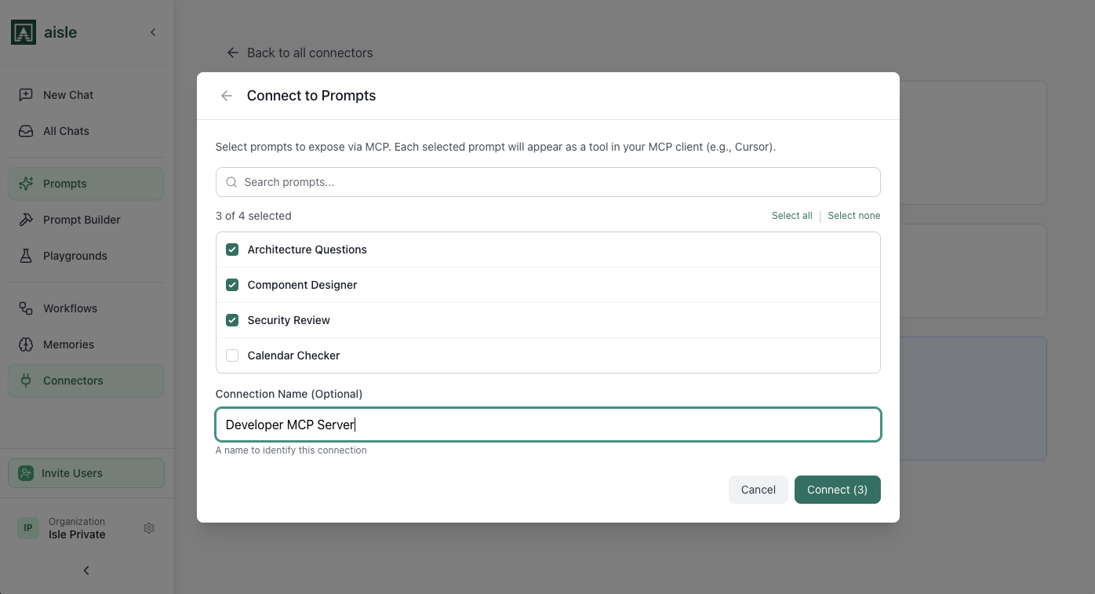The image size is (1095, 594).
Task: Enable the Calendar Checker prompt
Action: tap(232, 355)
